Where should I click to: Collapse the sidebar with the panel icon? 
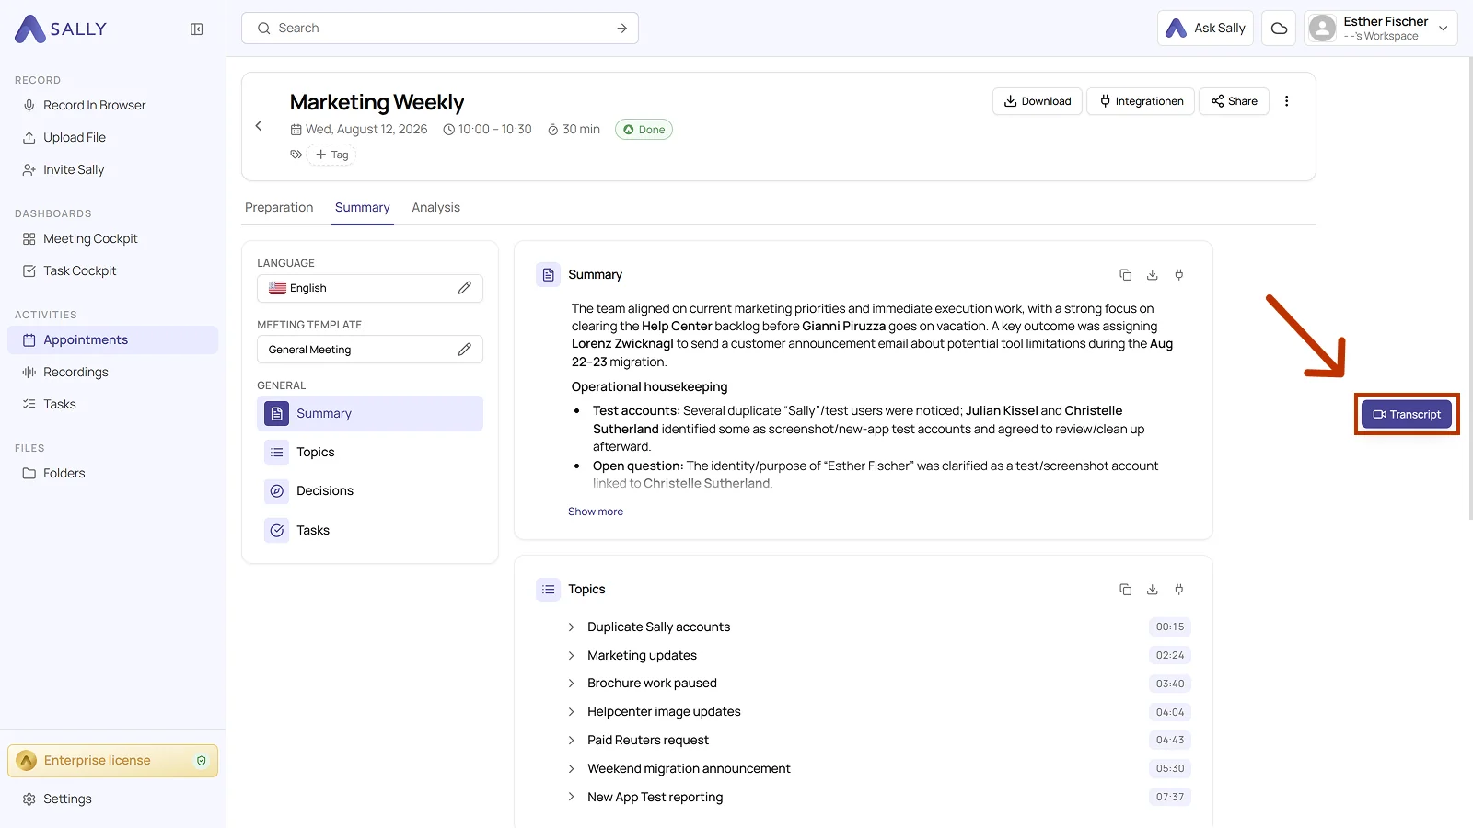pyautogui.click(x=197, y=29)
